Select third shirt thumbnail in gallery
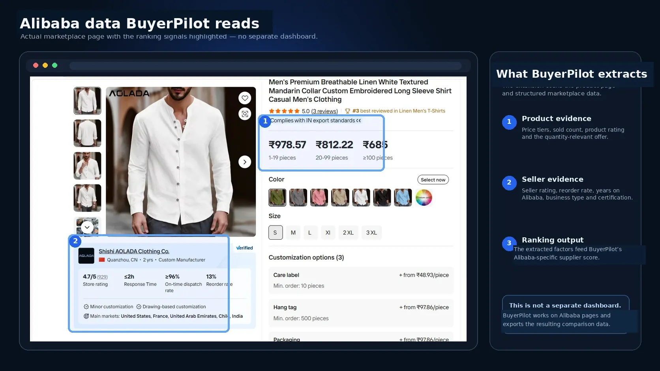The height and width of the screenshot is (371, 660). click(x=87, y=166)
